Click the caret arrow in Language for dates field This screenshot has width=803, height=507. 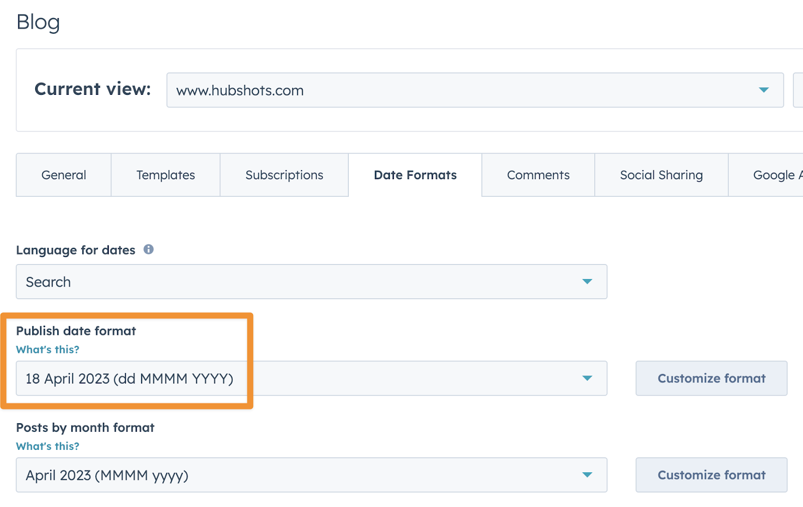click(x=587, y=282)
